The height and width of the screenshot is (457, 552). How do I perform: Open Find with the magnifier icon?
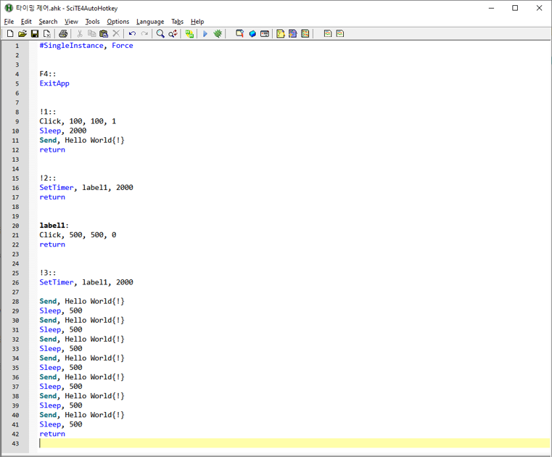160,34
